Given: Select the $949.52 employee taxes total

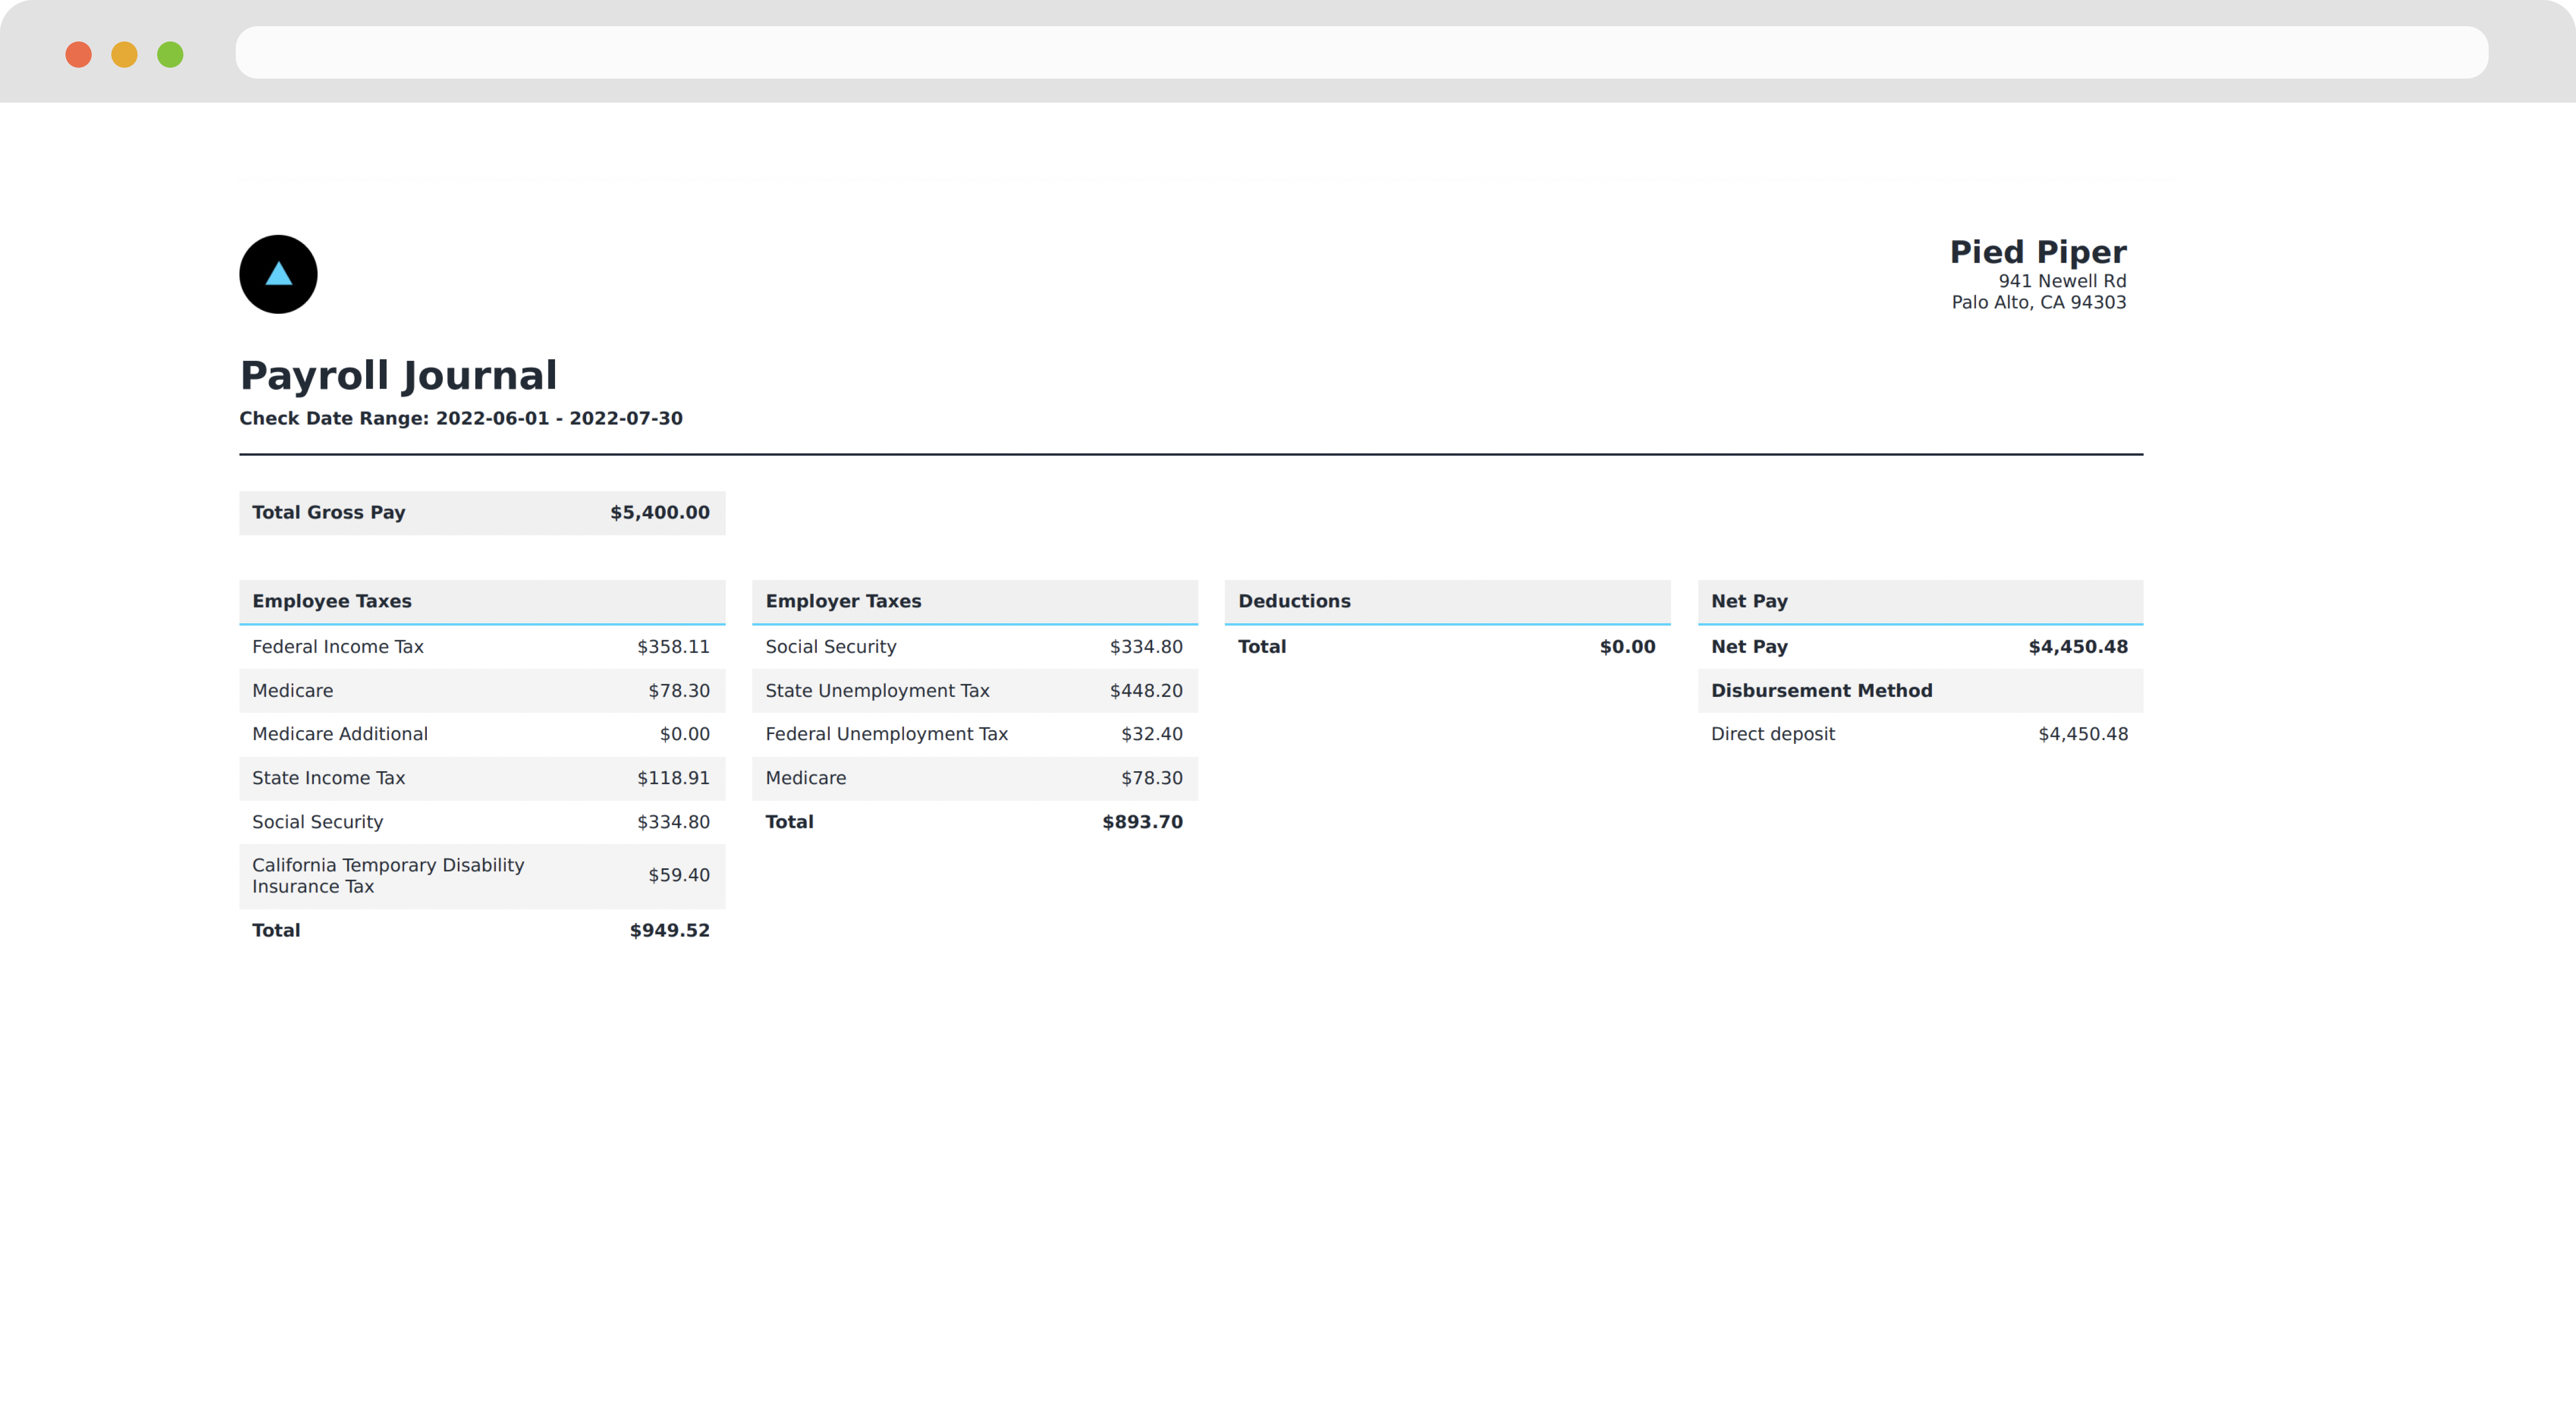Looking at the screenshot, I should 670,930.
